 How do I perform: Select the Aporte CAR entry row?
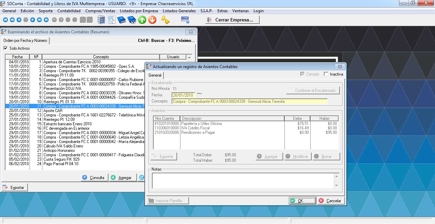(53, 111)
